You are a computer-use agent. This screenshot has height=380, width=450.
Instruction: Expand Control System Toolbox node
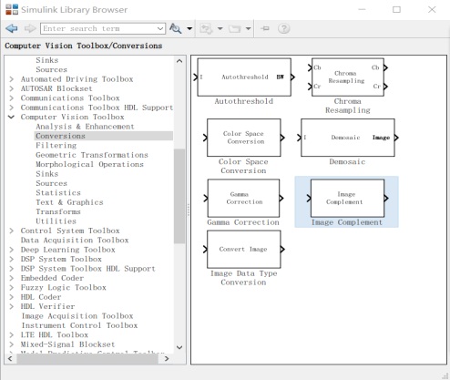tap(12, 231)
